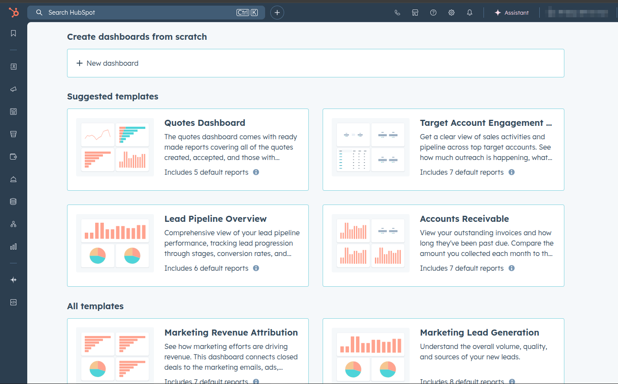Image resolution: width=618 pixels, height=384 pixels.
Task: Click the HubSpot sprocket logo
Action: coord(14,13)
